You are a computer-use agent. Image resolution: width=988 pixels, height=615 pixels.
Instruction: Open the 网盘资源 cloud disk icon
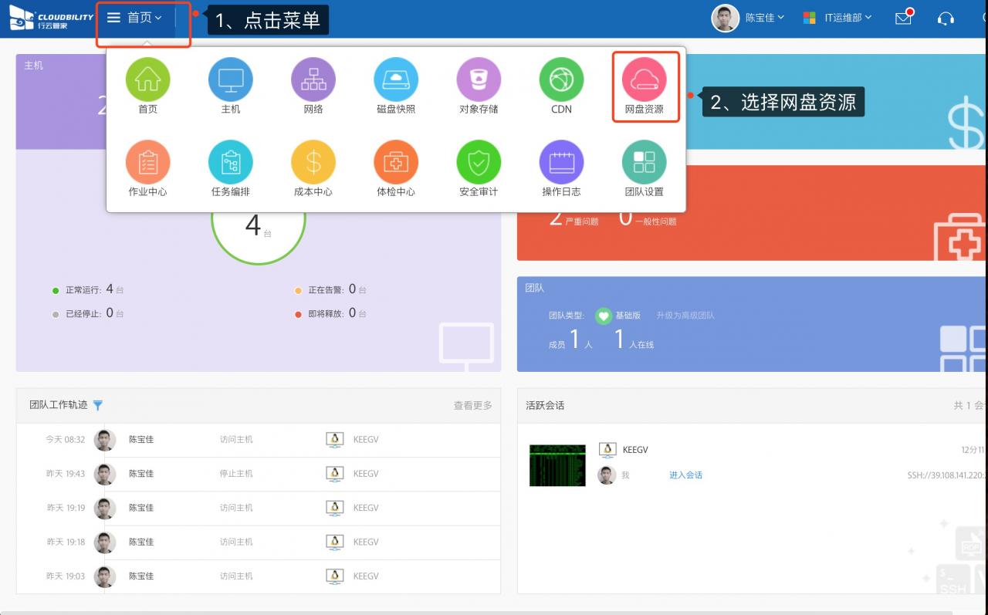(x=644, y=79)
